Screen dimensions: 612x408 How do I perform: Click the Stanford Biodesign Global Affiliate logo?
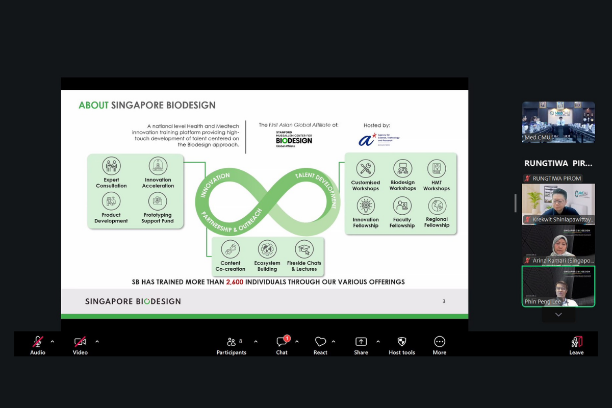(x=294, y=139)
